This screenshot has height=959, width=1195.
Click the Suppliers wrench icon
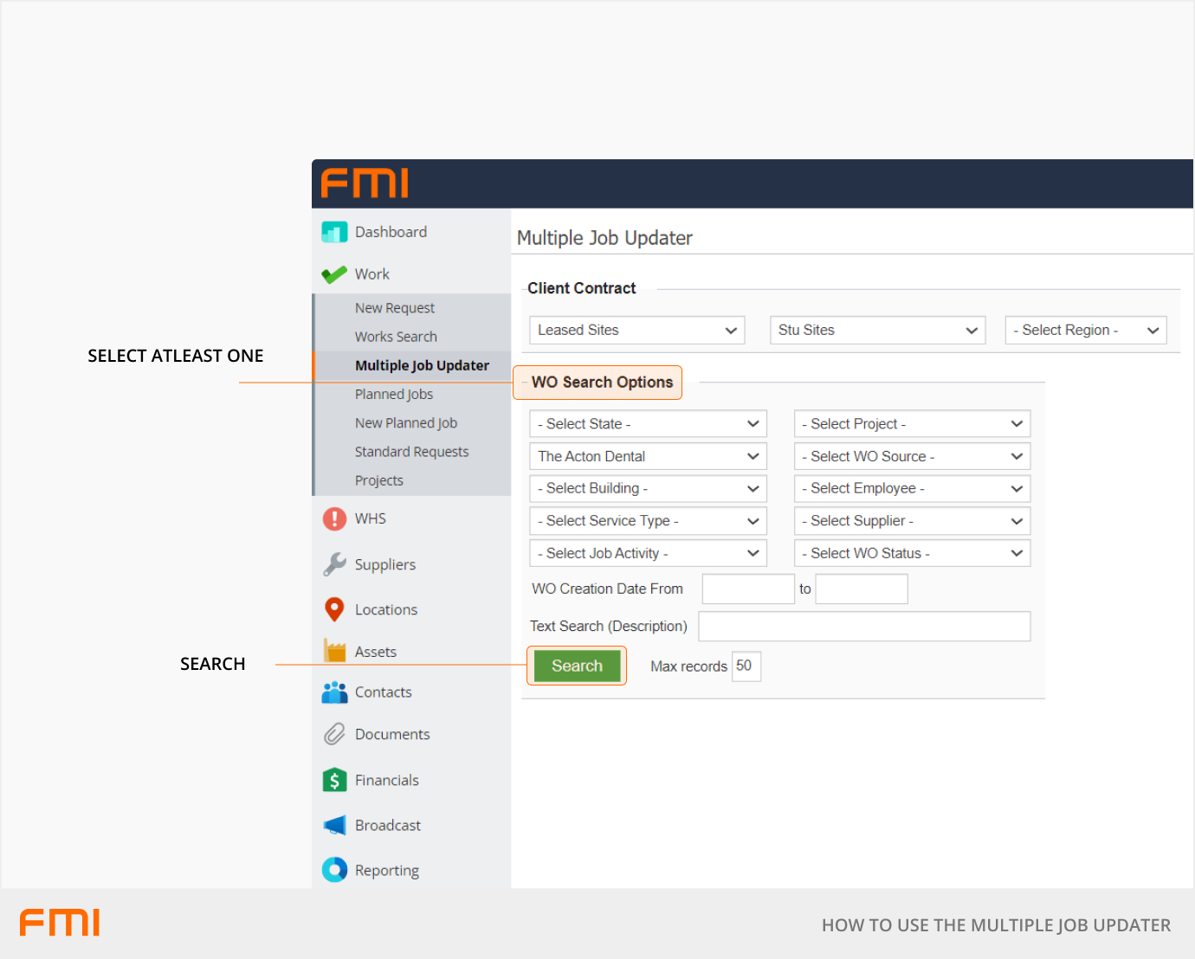tap(334, 564)
